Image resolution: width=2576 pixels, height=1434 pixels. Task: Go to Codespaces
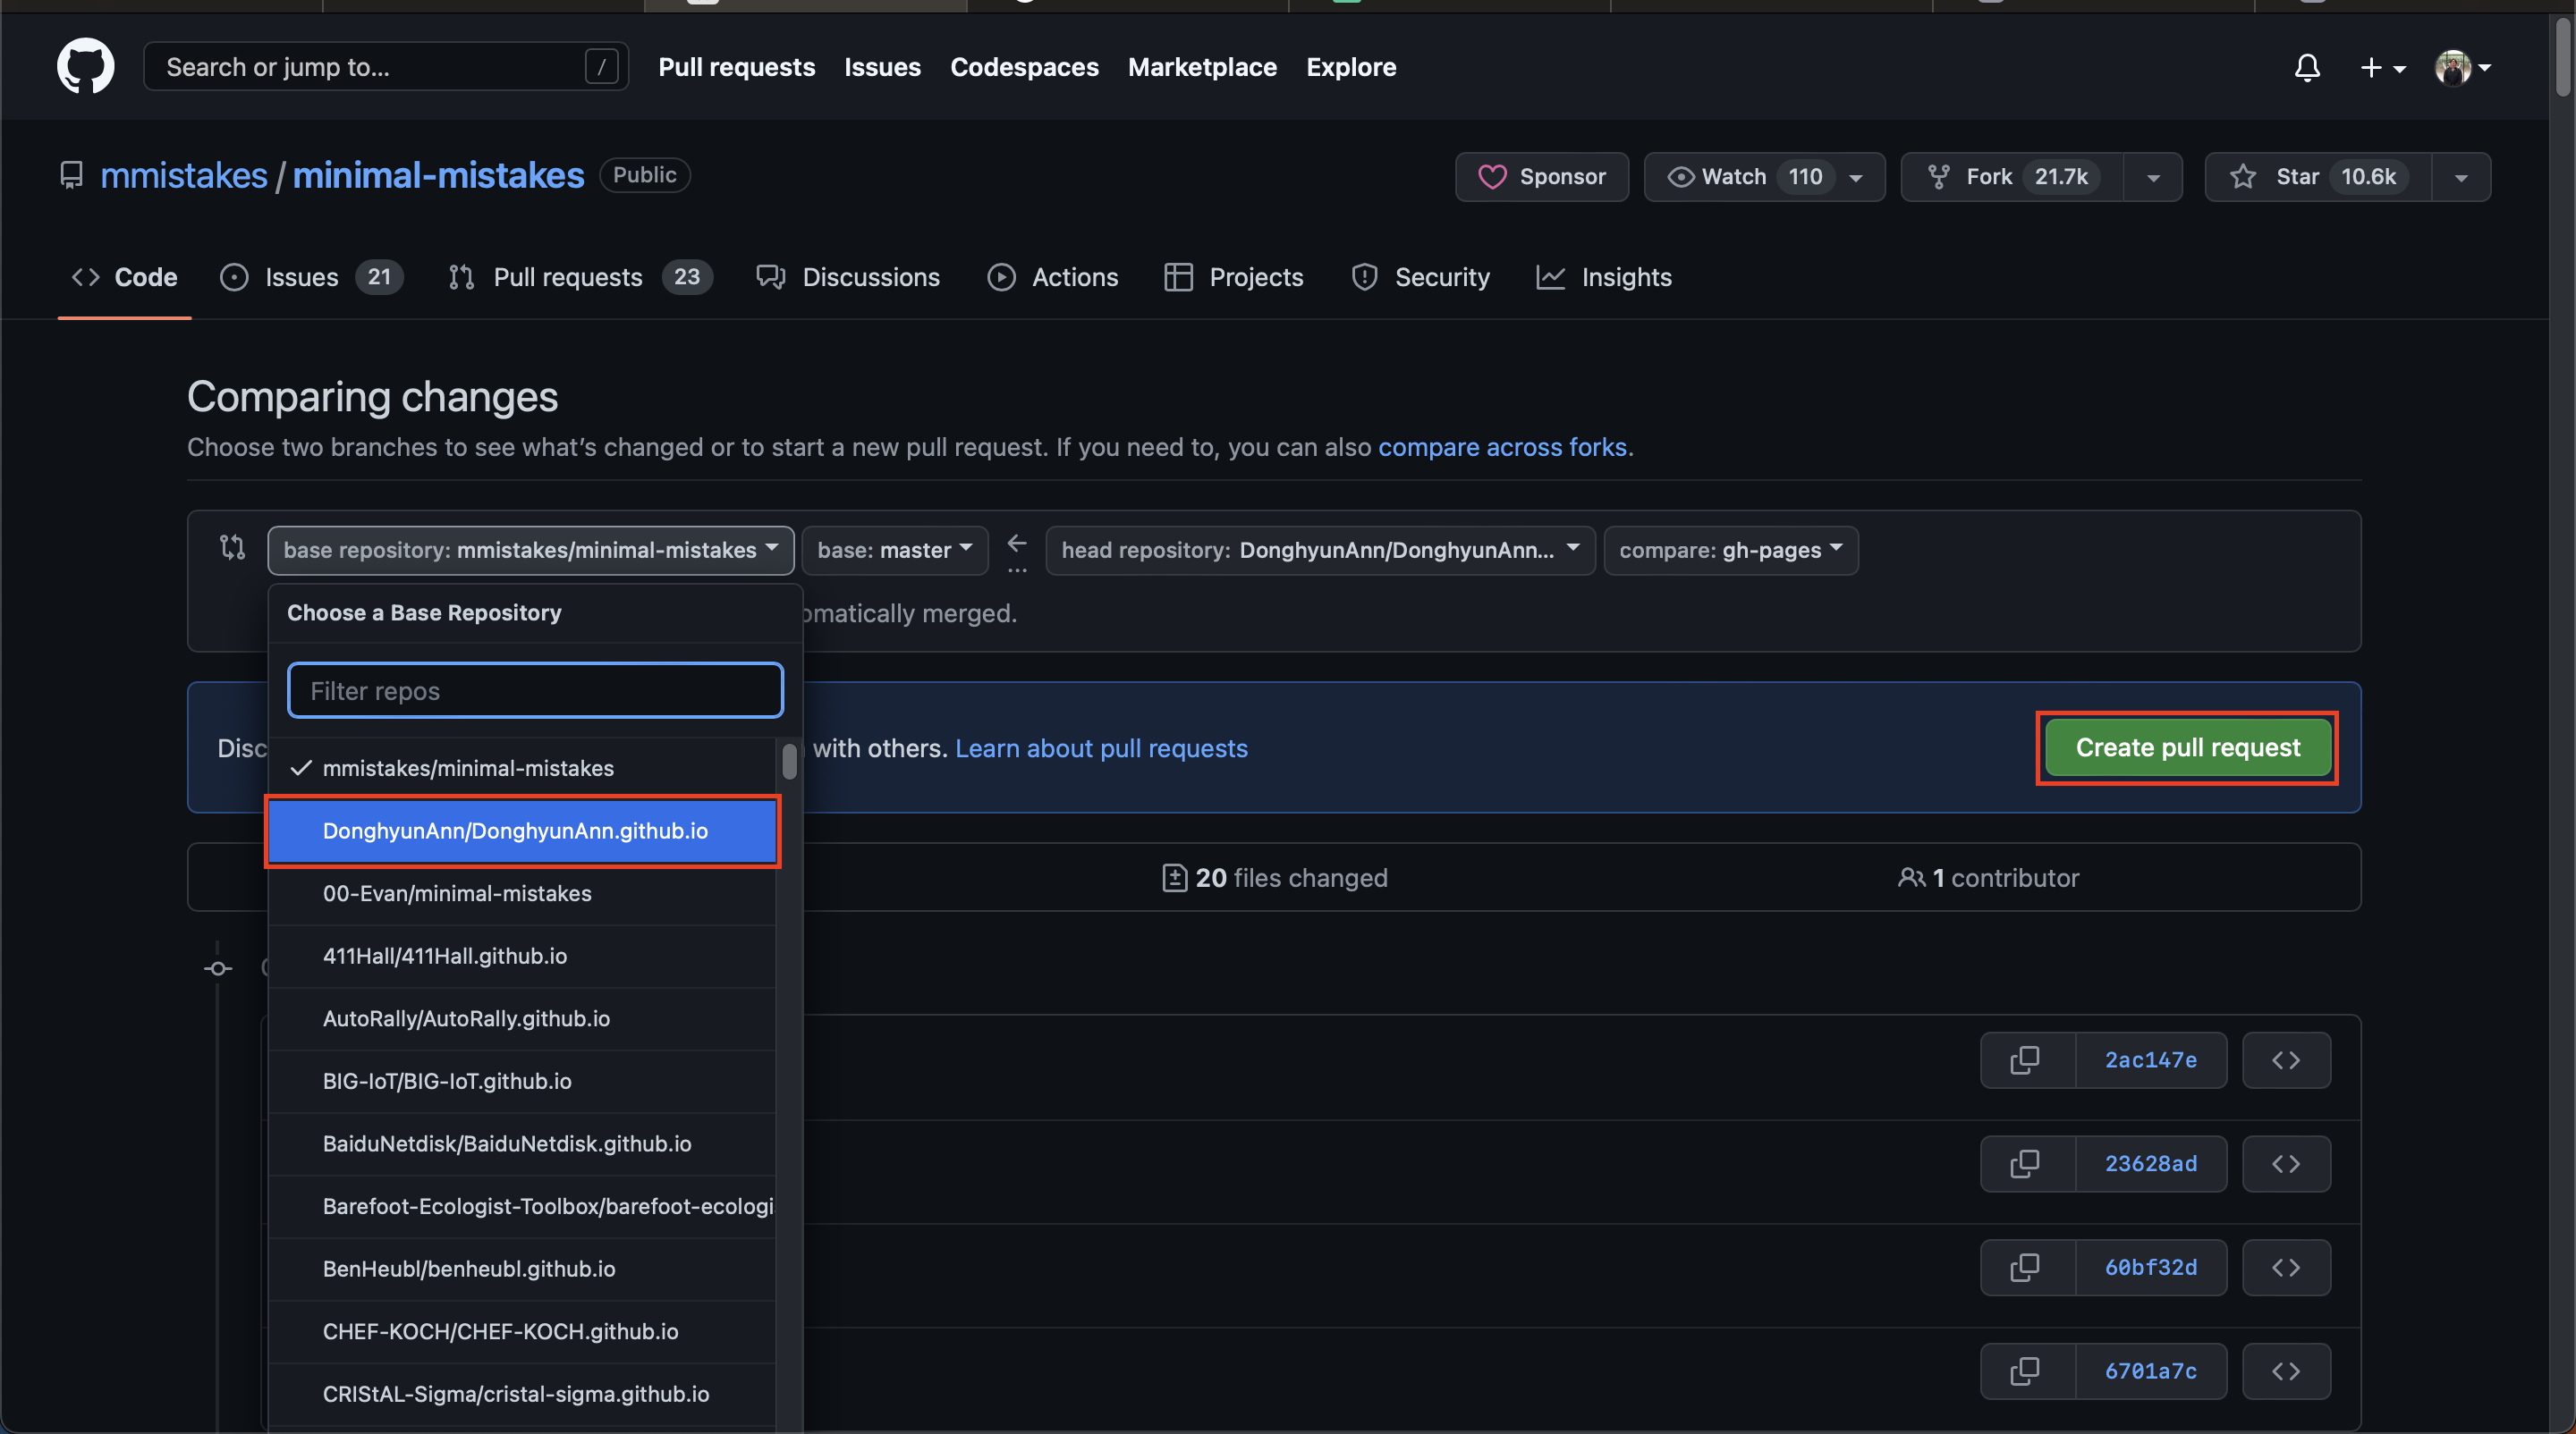pos(1024,67)
